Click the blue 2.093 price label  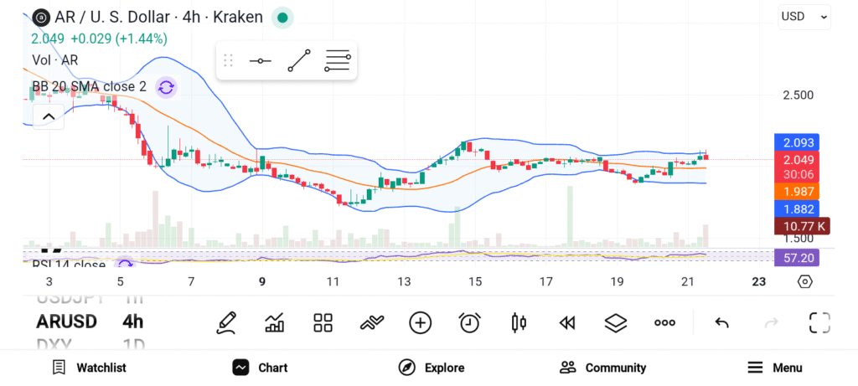click(797, 142)
